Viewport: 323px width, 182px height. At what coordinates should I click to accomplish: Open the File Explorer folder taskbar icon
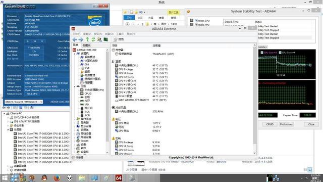click(82, 177)
